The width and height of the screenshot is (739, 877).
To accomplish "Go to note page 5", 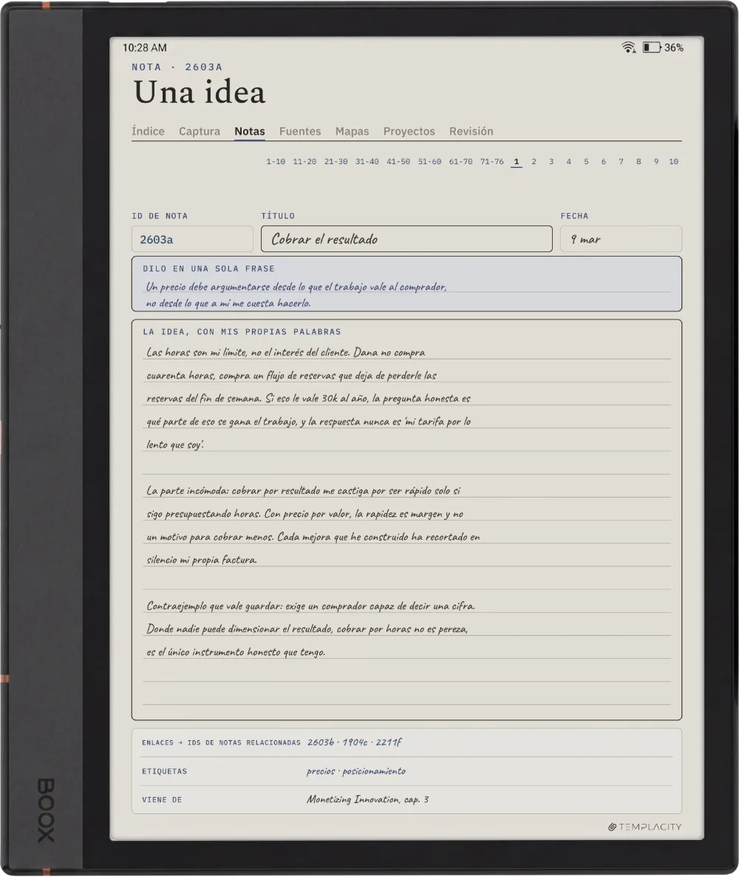I will 586,162.
